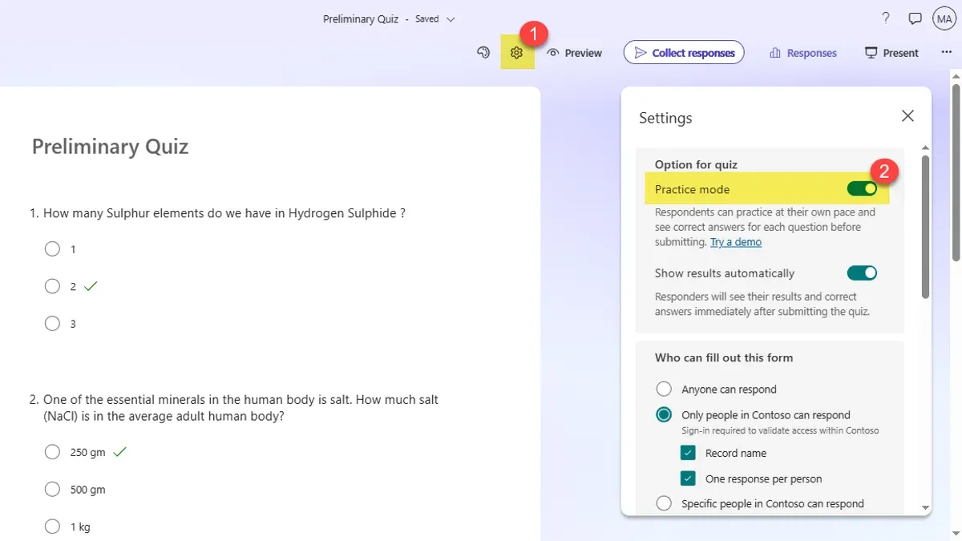
Task: Click the Collect responses button
Action: point(684,53)
